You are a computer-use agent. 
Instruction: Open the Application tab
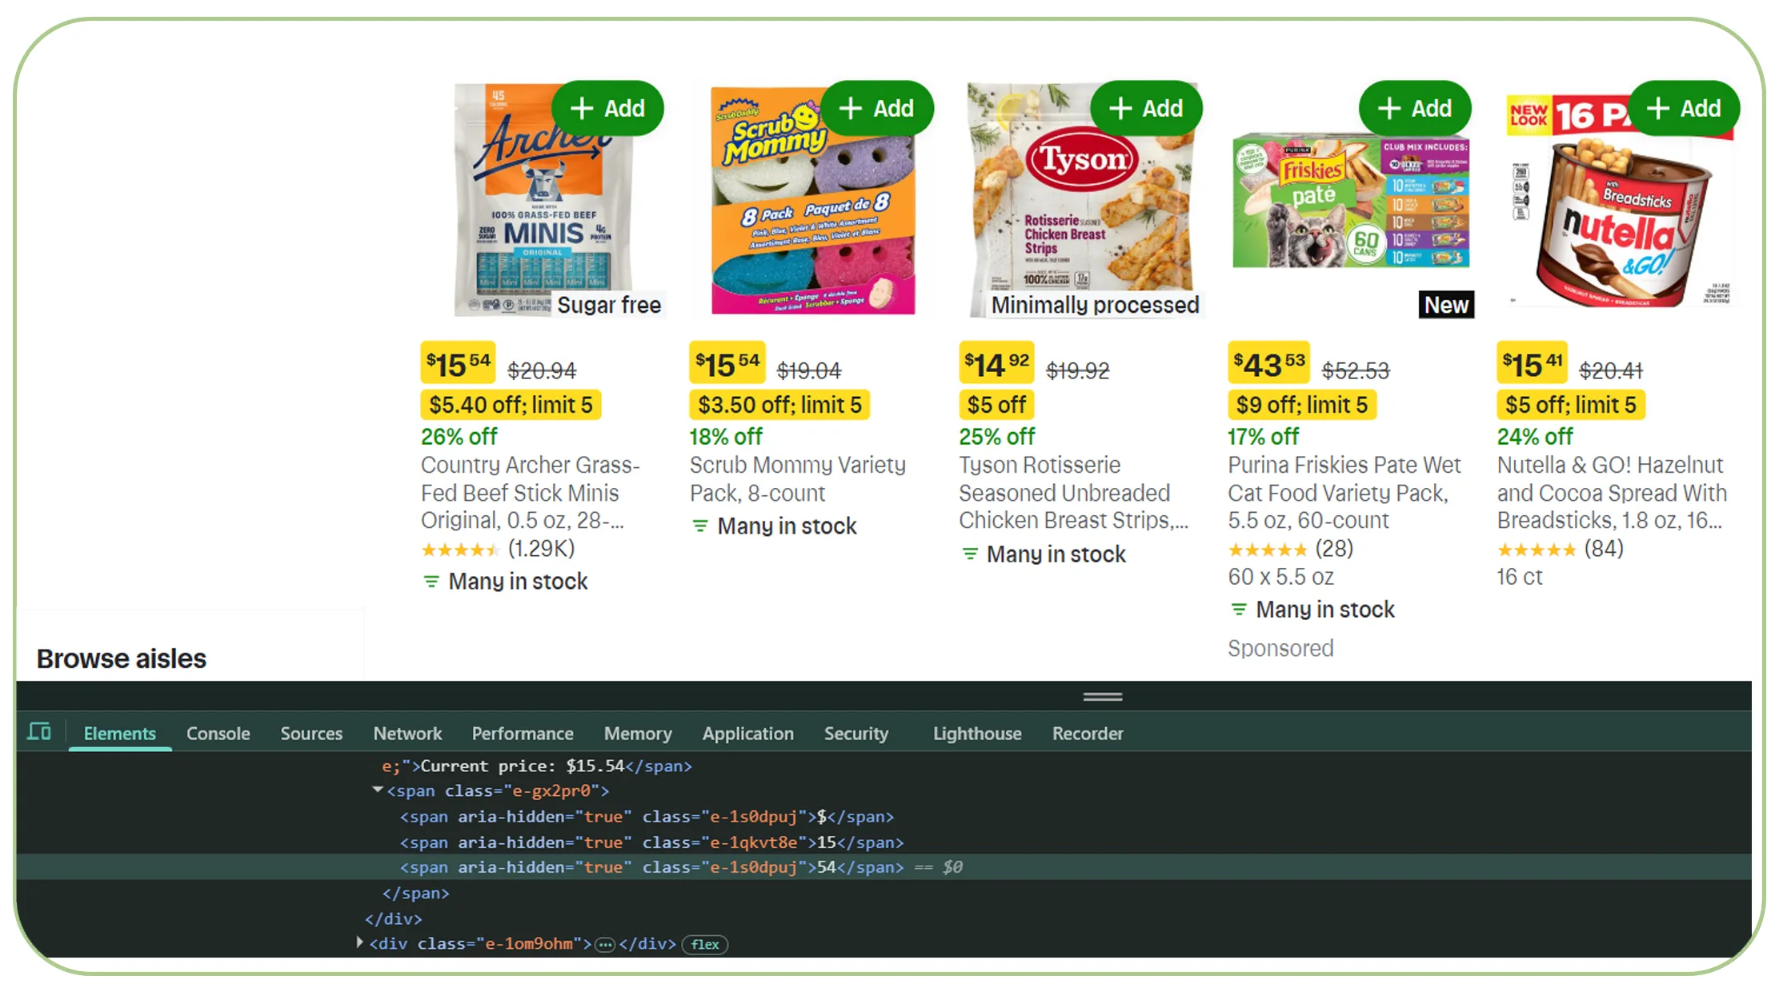click(x=748, y=734)
